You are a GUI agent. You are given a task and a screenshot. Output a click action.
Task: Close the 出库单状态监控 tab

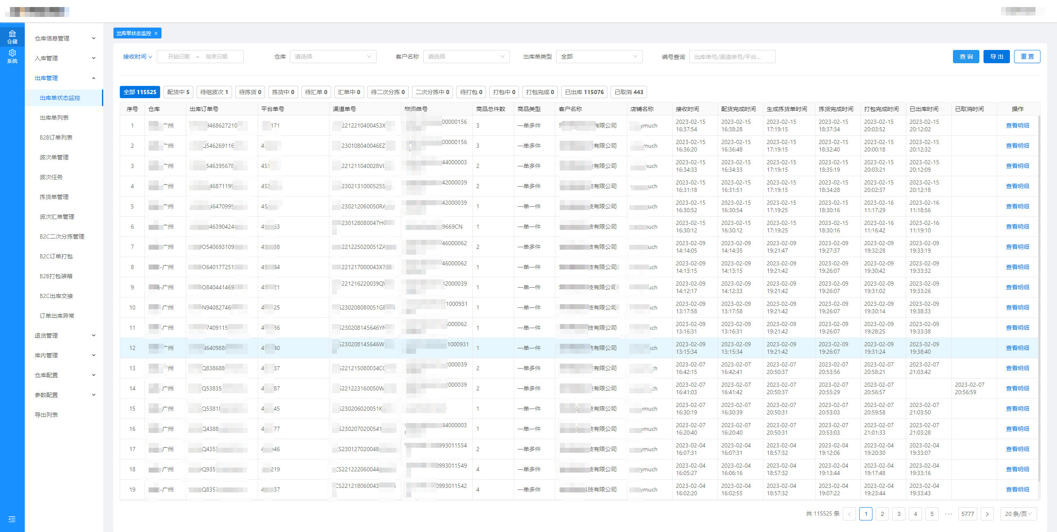pos(156,33)
